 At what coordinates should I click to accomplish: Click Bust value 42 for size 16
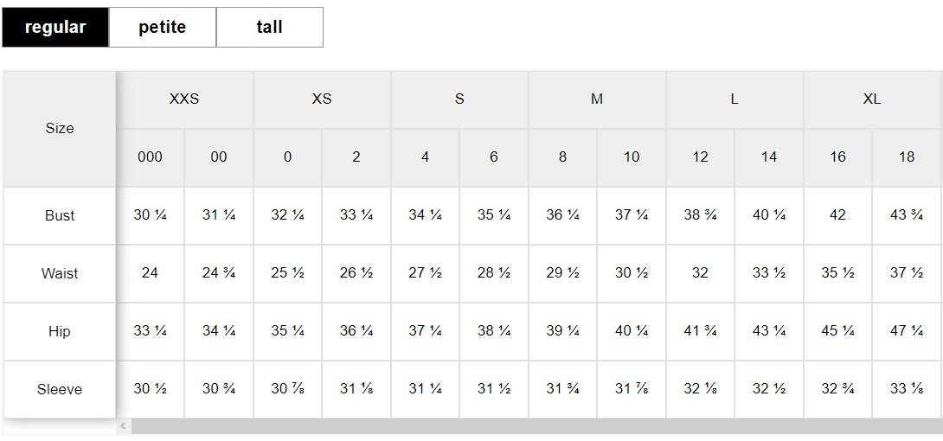[837, 215]
